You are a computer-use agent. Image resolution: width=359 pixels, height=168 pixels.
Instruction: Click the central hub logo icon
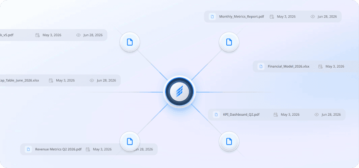coord(180,92)
